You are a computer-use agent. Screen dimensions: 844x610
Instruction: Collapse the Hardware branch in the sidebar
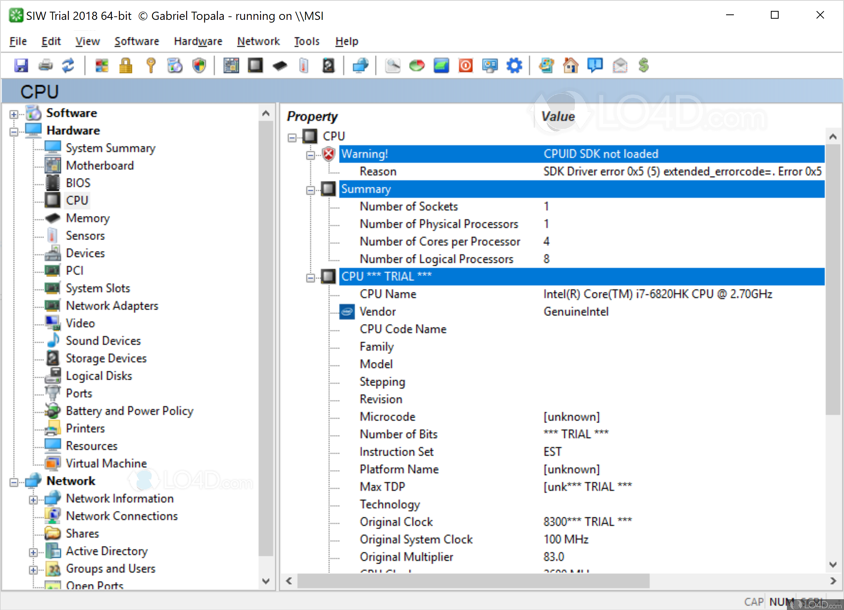13,132
